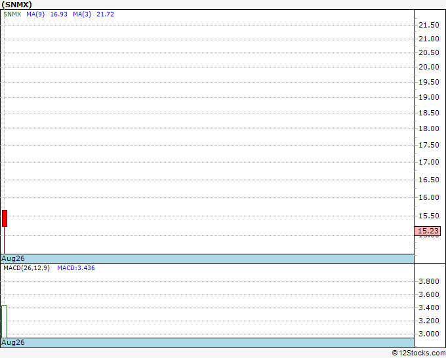Click the 21.00 price axis label
This screenshot has height=358, width=446.
pos(429,39)
